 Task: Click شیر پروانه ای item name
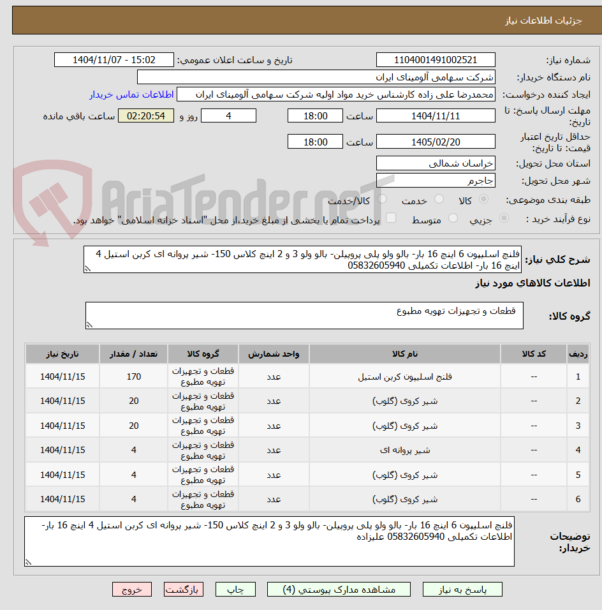405,450
